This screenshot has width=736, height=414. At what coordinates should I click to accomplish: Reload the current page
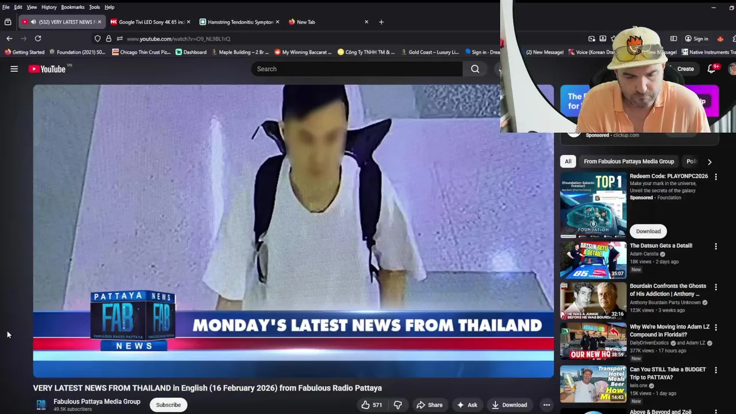(38, 39)
